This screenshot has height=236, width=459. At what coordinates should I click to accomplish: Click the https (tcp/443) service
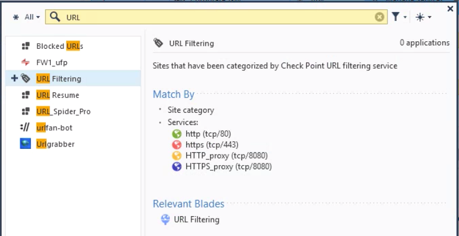coord(212,145)
